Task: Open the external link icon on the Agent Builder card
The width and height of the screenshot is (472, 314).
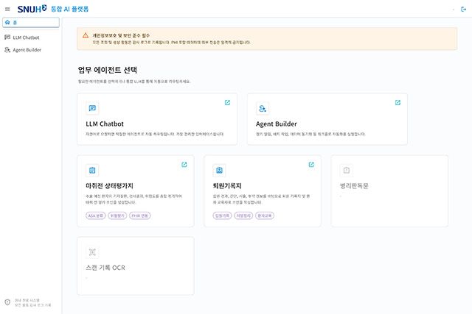Action: point(398,103)
